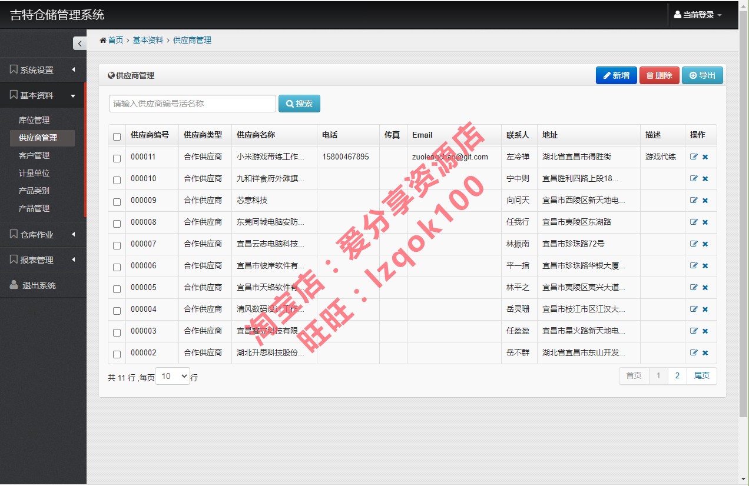The height and width of the screenshot is (486, 749).
Task: Delete supplier 000005 with X icon
Action: point(705,288)
